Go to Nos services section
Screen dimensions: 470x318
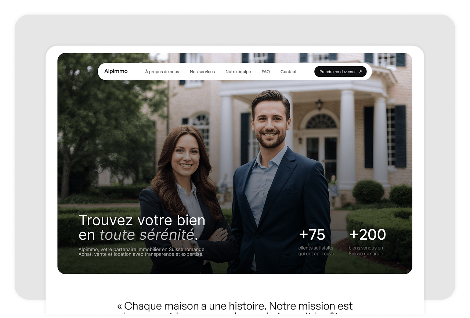click(202, 72)
